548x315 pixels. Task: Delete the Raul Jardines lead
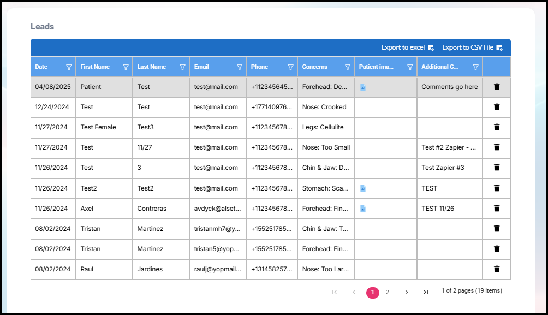click(x=497, y=269)
